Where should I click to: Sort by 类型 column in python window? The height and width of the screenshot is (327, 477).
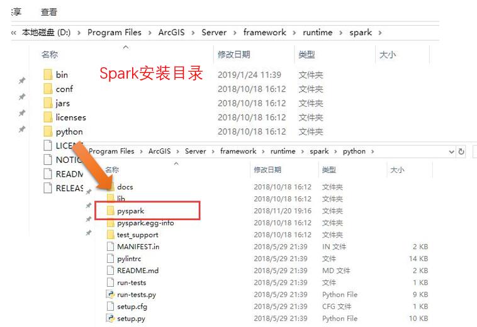(329, 170)
